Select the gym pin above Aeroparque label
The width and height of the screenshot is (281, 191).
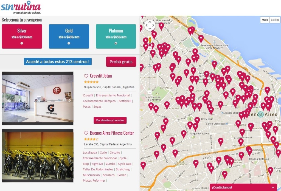click(201, 38)
